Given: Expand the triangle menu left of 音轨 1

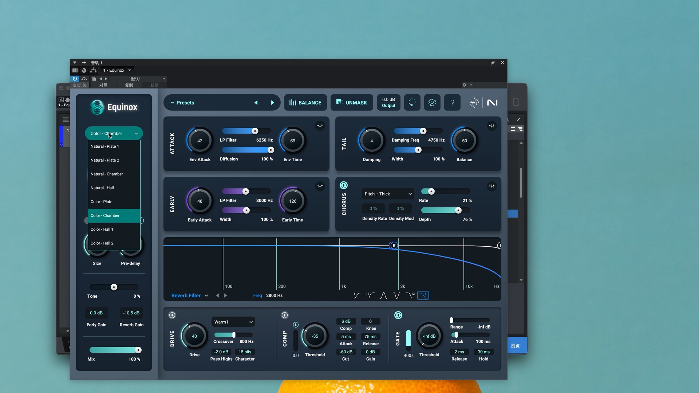Looking at the screenshot, I should coord(75,63).
